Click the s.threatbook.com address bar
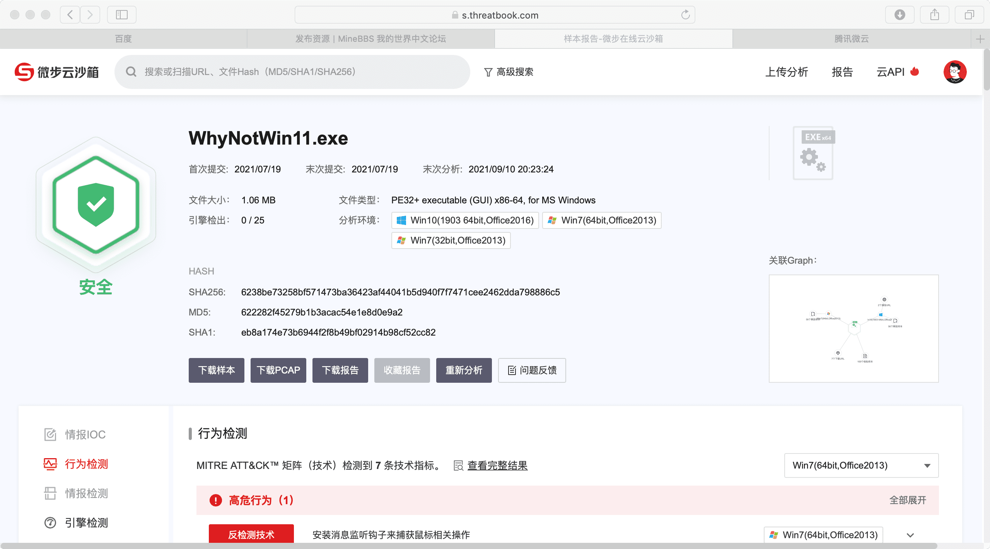This screenshot has width=990, height=549. (495, 15)
